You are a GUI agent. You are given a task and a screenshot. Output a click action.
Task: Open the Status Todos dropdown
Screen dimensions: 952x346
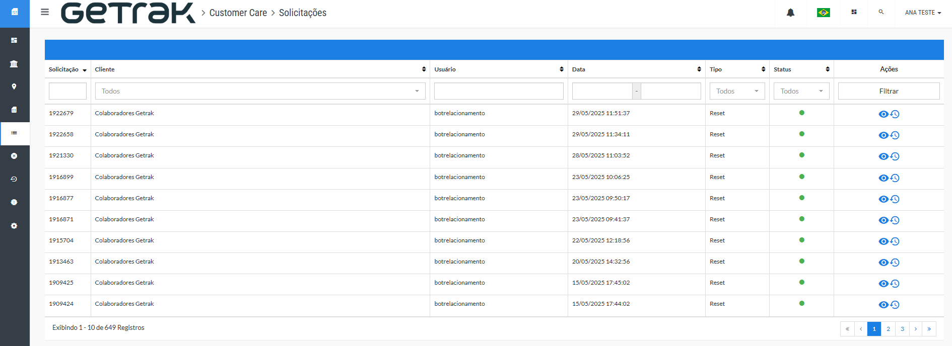pyautogui.click(x=801, y=91)
